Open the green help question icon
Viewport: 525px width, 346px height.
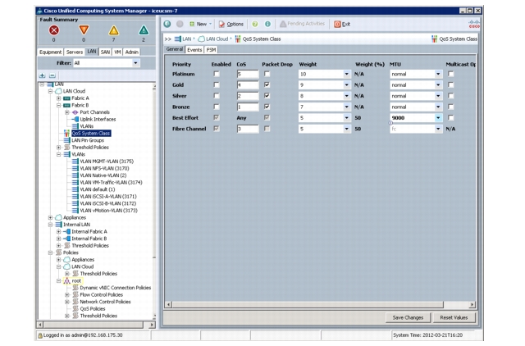[x=255, y=24]
